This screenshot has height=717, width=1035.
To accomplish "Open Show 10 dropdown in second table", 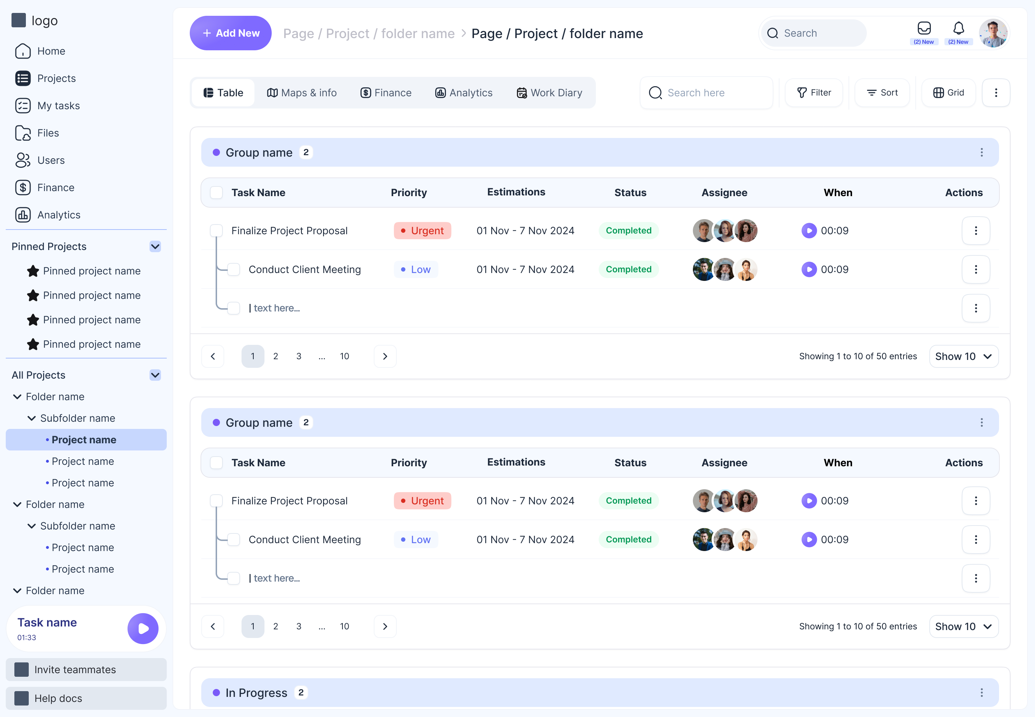I will pyautogui.click(x=963, y=627).
